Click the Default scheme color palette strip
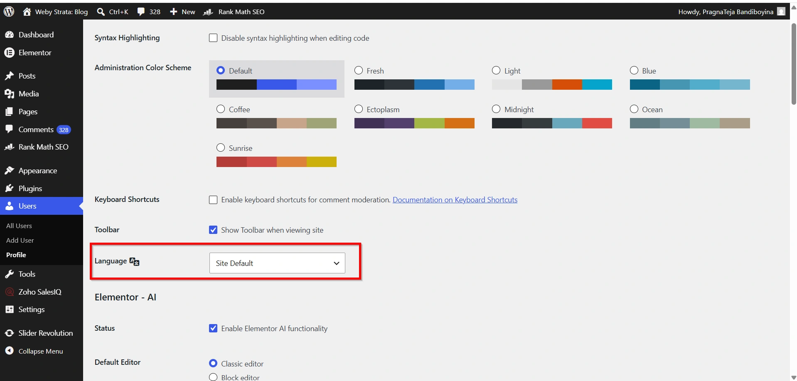Screen dimensions: 797x381 click(276, 85)
